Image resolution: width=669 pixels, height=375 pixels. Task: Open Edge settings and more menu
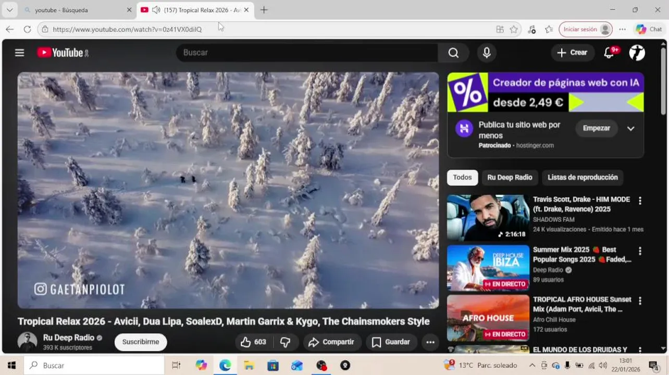(622, 29)
